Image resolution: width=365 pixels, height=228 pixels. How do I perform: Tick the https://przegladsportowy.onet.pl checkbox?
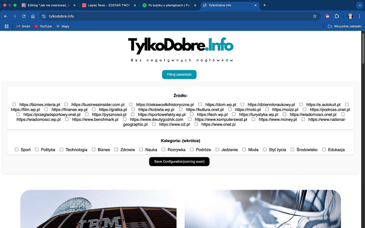click(x=18, y=114)
